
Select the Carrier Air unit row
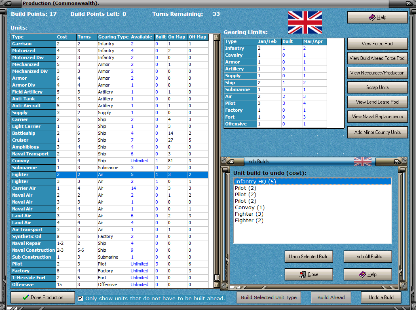click(110, 188)
